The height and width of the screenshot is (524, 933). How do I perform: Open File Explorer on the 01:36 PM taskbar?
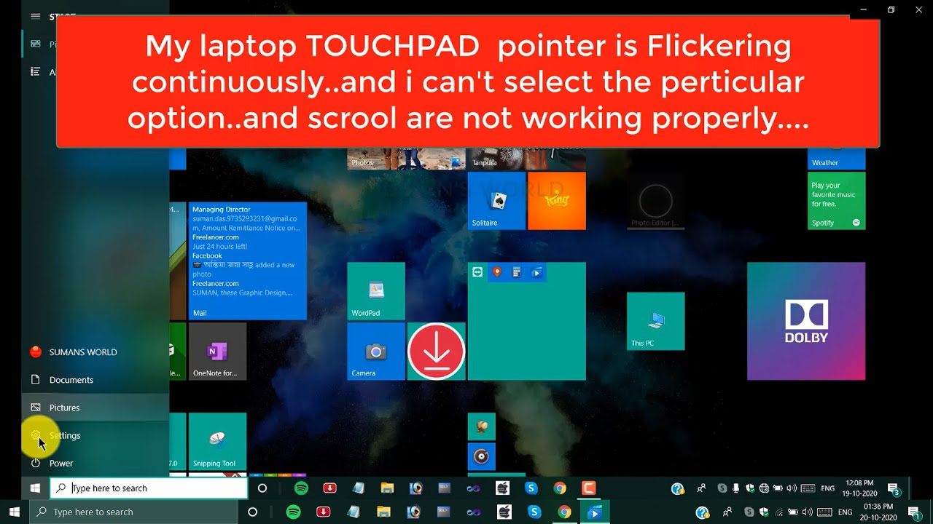(x=384, y=512)
